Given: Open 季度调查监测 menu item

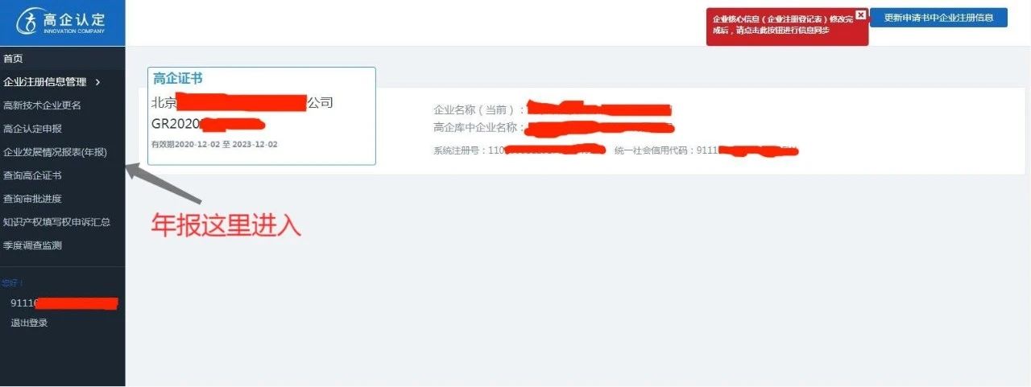Looking at the screenshot, I should [32, 245].
